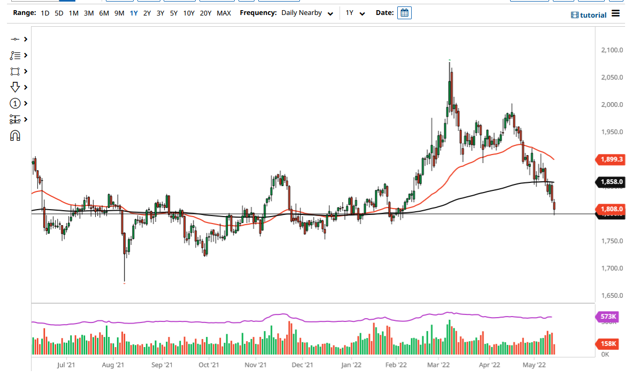Select the annotation list tool icon
Viewport: 632px width, 377px height.
[x=15, y=55]
